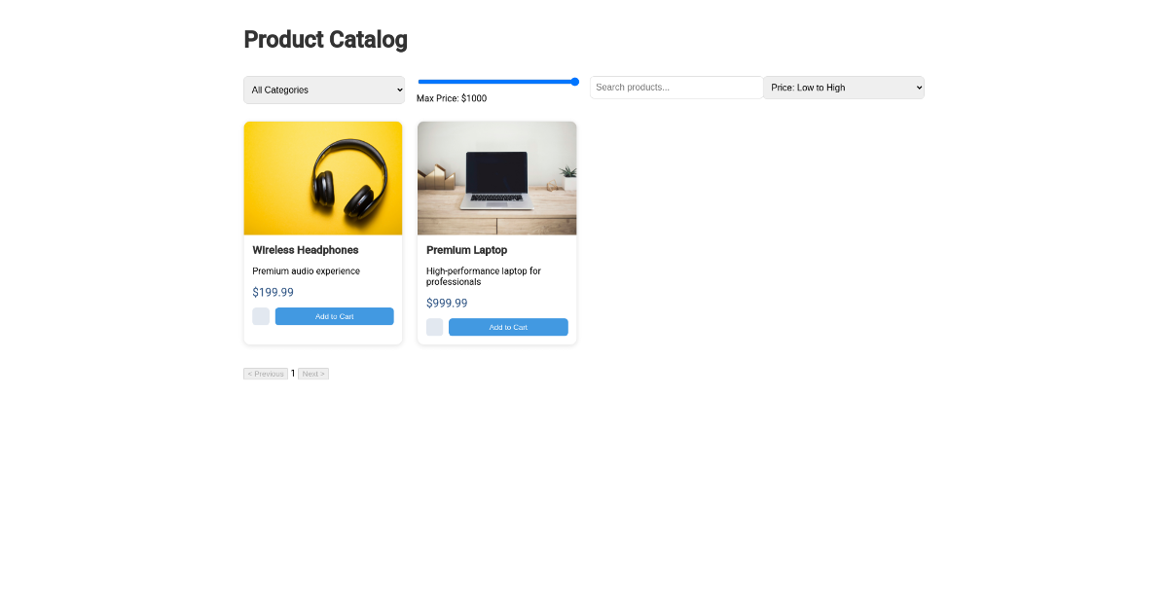This screenshot has width=1168, height=613.
Task: Open the All Categories dropdown
Action: tap(323, 90)
